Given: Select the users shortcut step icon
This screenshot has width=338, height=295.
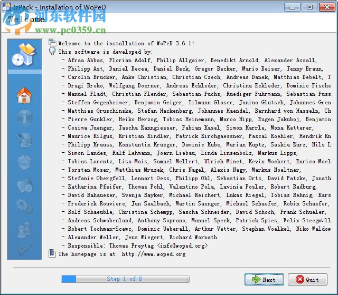Looking at the screenshot, I should pyautogui.click(x=24, y=230).
